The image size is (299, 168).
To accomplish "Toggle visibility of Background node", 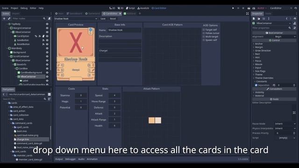I will [x=47, y=52].
